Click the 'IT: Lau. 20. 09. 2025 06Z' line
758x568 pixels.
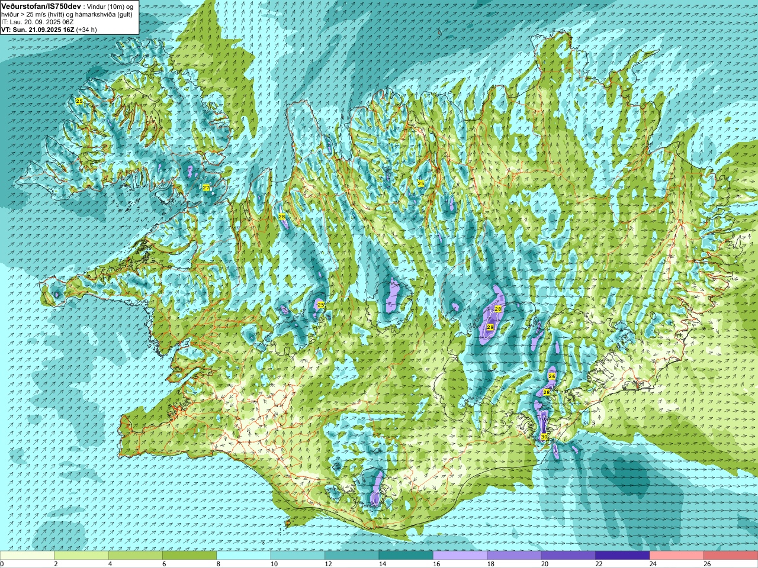click(x=37, y=22)
